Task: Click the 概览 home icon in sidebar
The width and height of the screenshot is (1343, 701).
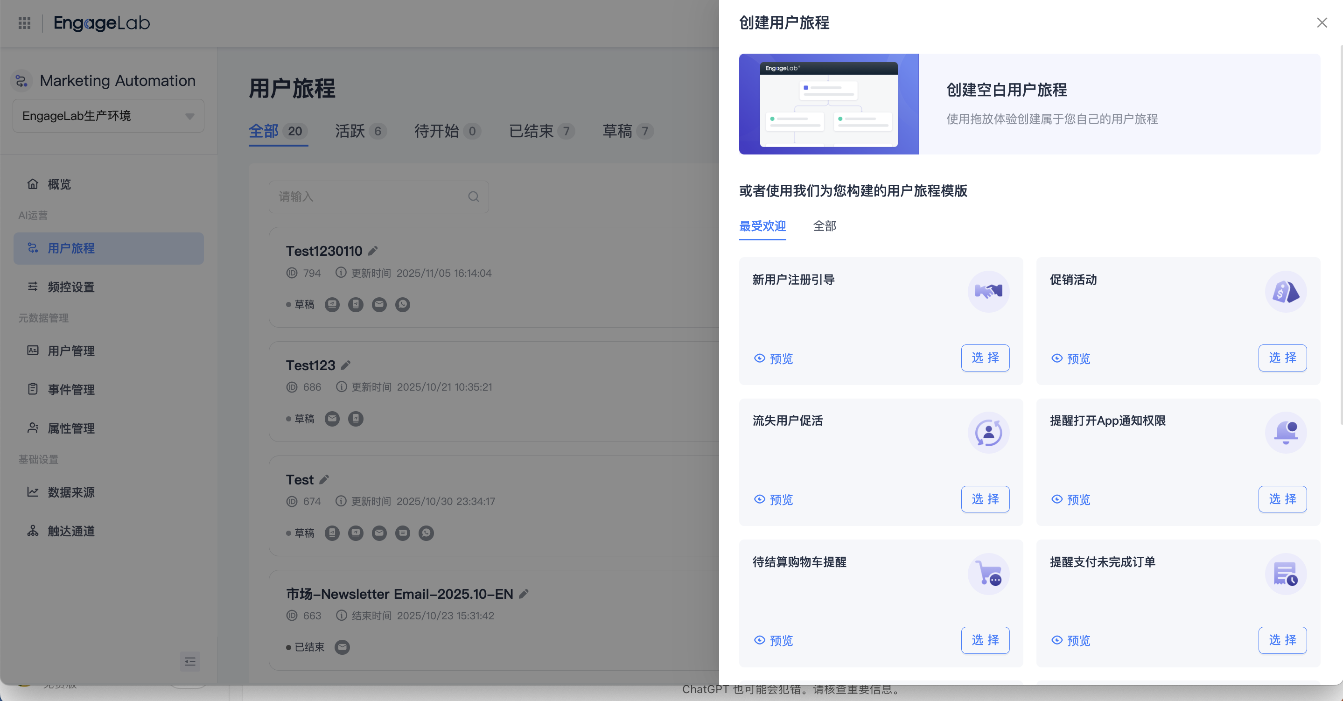Action: tap(32, 183)
